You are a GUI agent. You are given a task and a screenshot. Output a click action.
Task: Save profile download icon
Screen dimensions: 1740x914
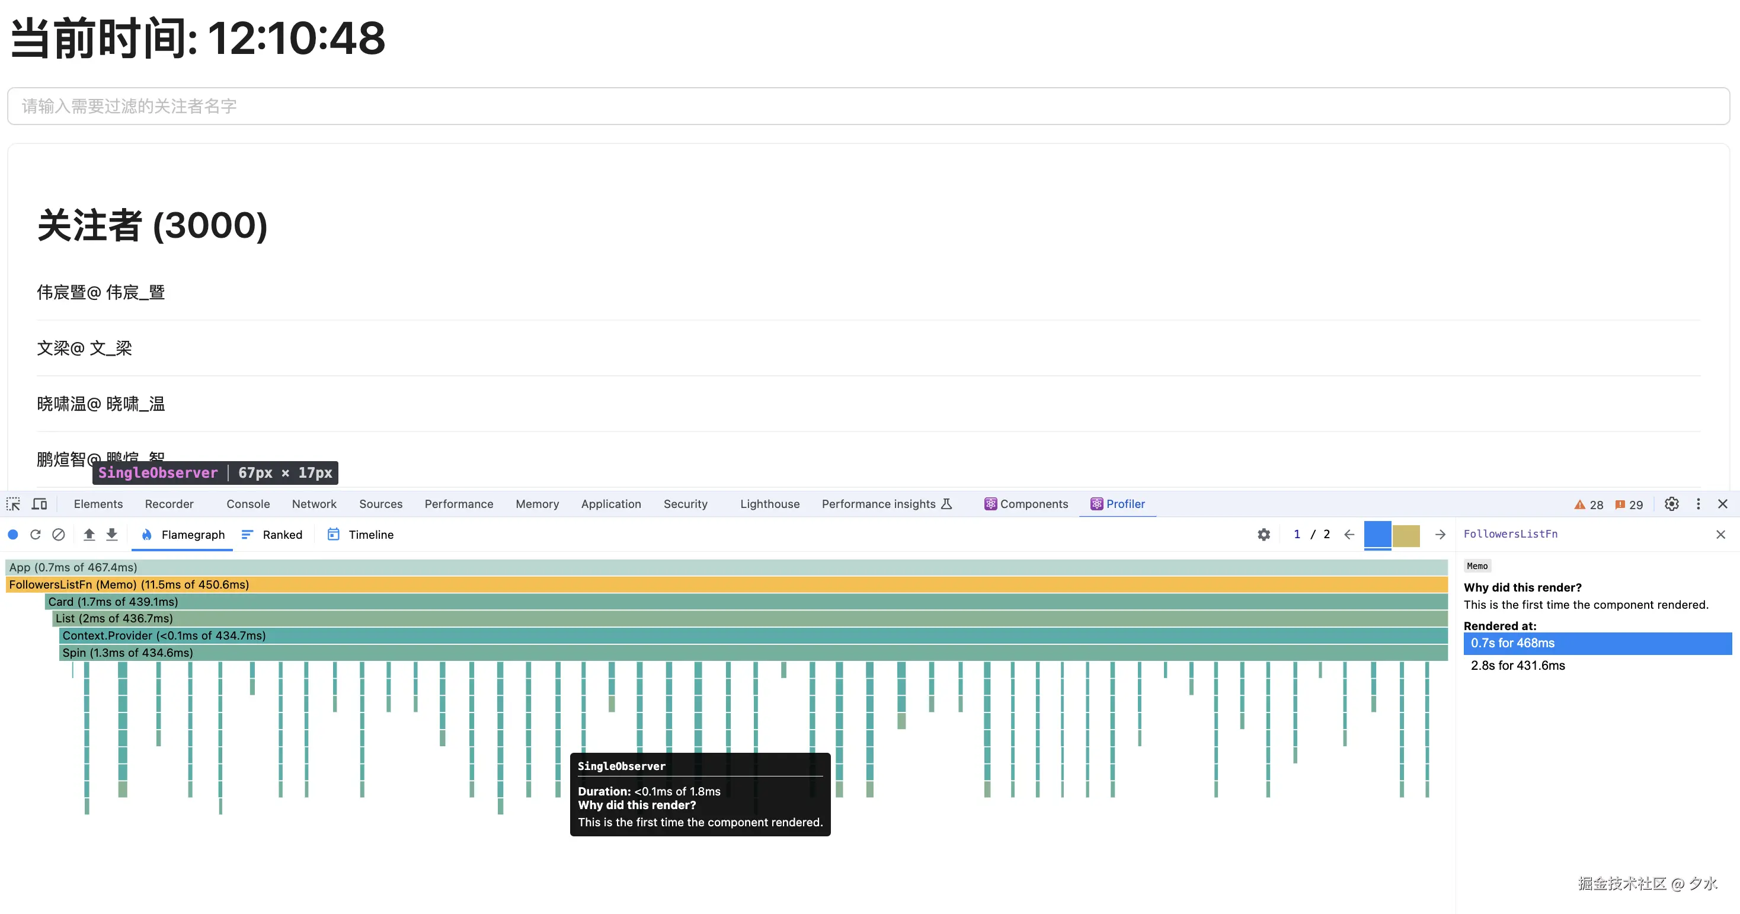point(112,534)
